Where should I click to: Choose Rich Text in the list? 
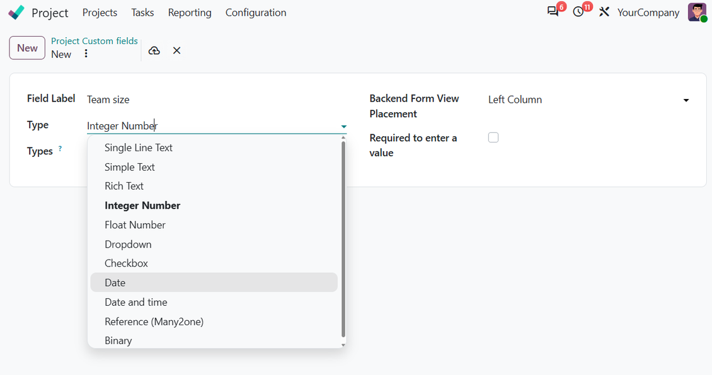tap(214, 186)
